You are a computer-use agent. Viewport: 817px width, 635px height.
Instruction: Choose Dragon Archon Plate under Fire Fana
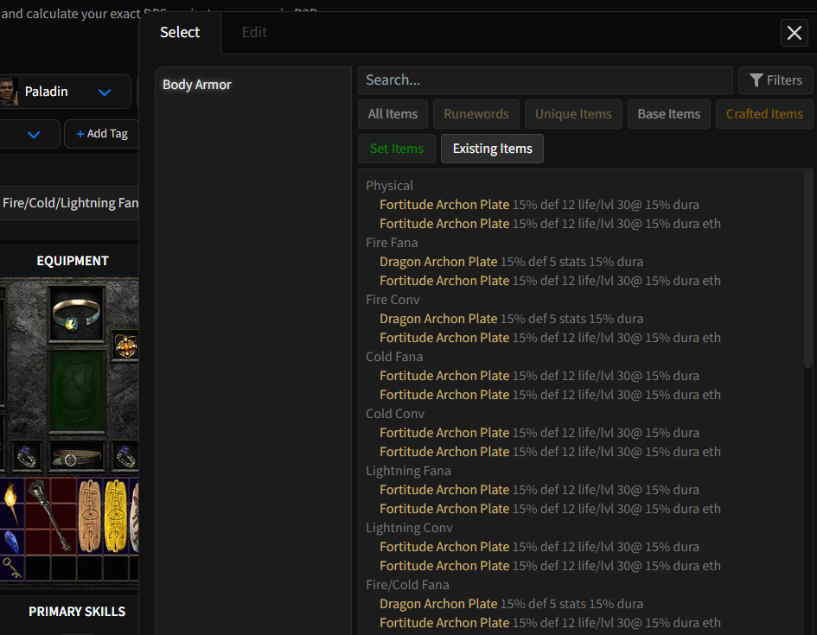(x=438, y=262)
